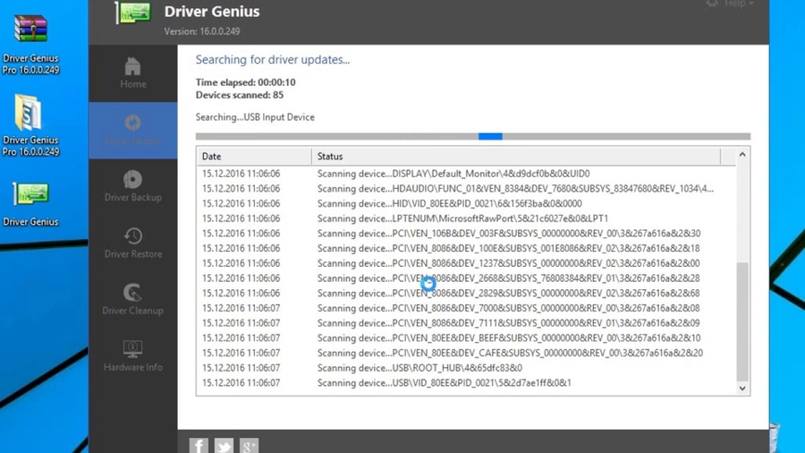Select Driver Update in the sidebar
Viewport: 805px width, 453px height.
(132, 130)
